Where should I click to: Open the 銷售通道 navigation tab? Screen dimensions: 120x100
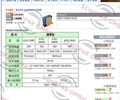(x=25, y=1)
